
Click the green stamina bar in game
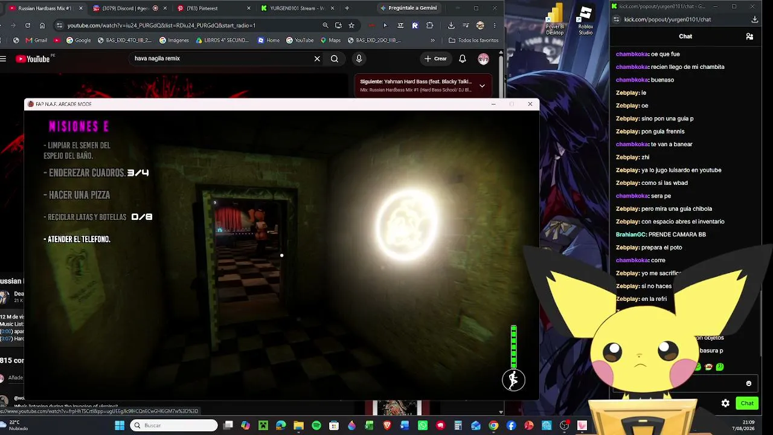pos(514,347)
